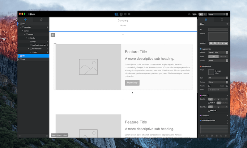Start preview with the play button
Viewport: 247px width, 148px height.
point(205,14)
